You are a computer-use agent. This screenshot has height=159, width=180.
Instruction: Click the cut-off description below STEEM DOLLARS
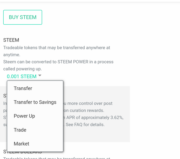84,158
